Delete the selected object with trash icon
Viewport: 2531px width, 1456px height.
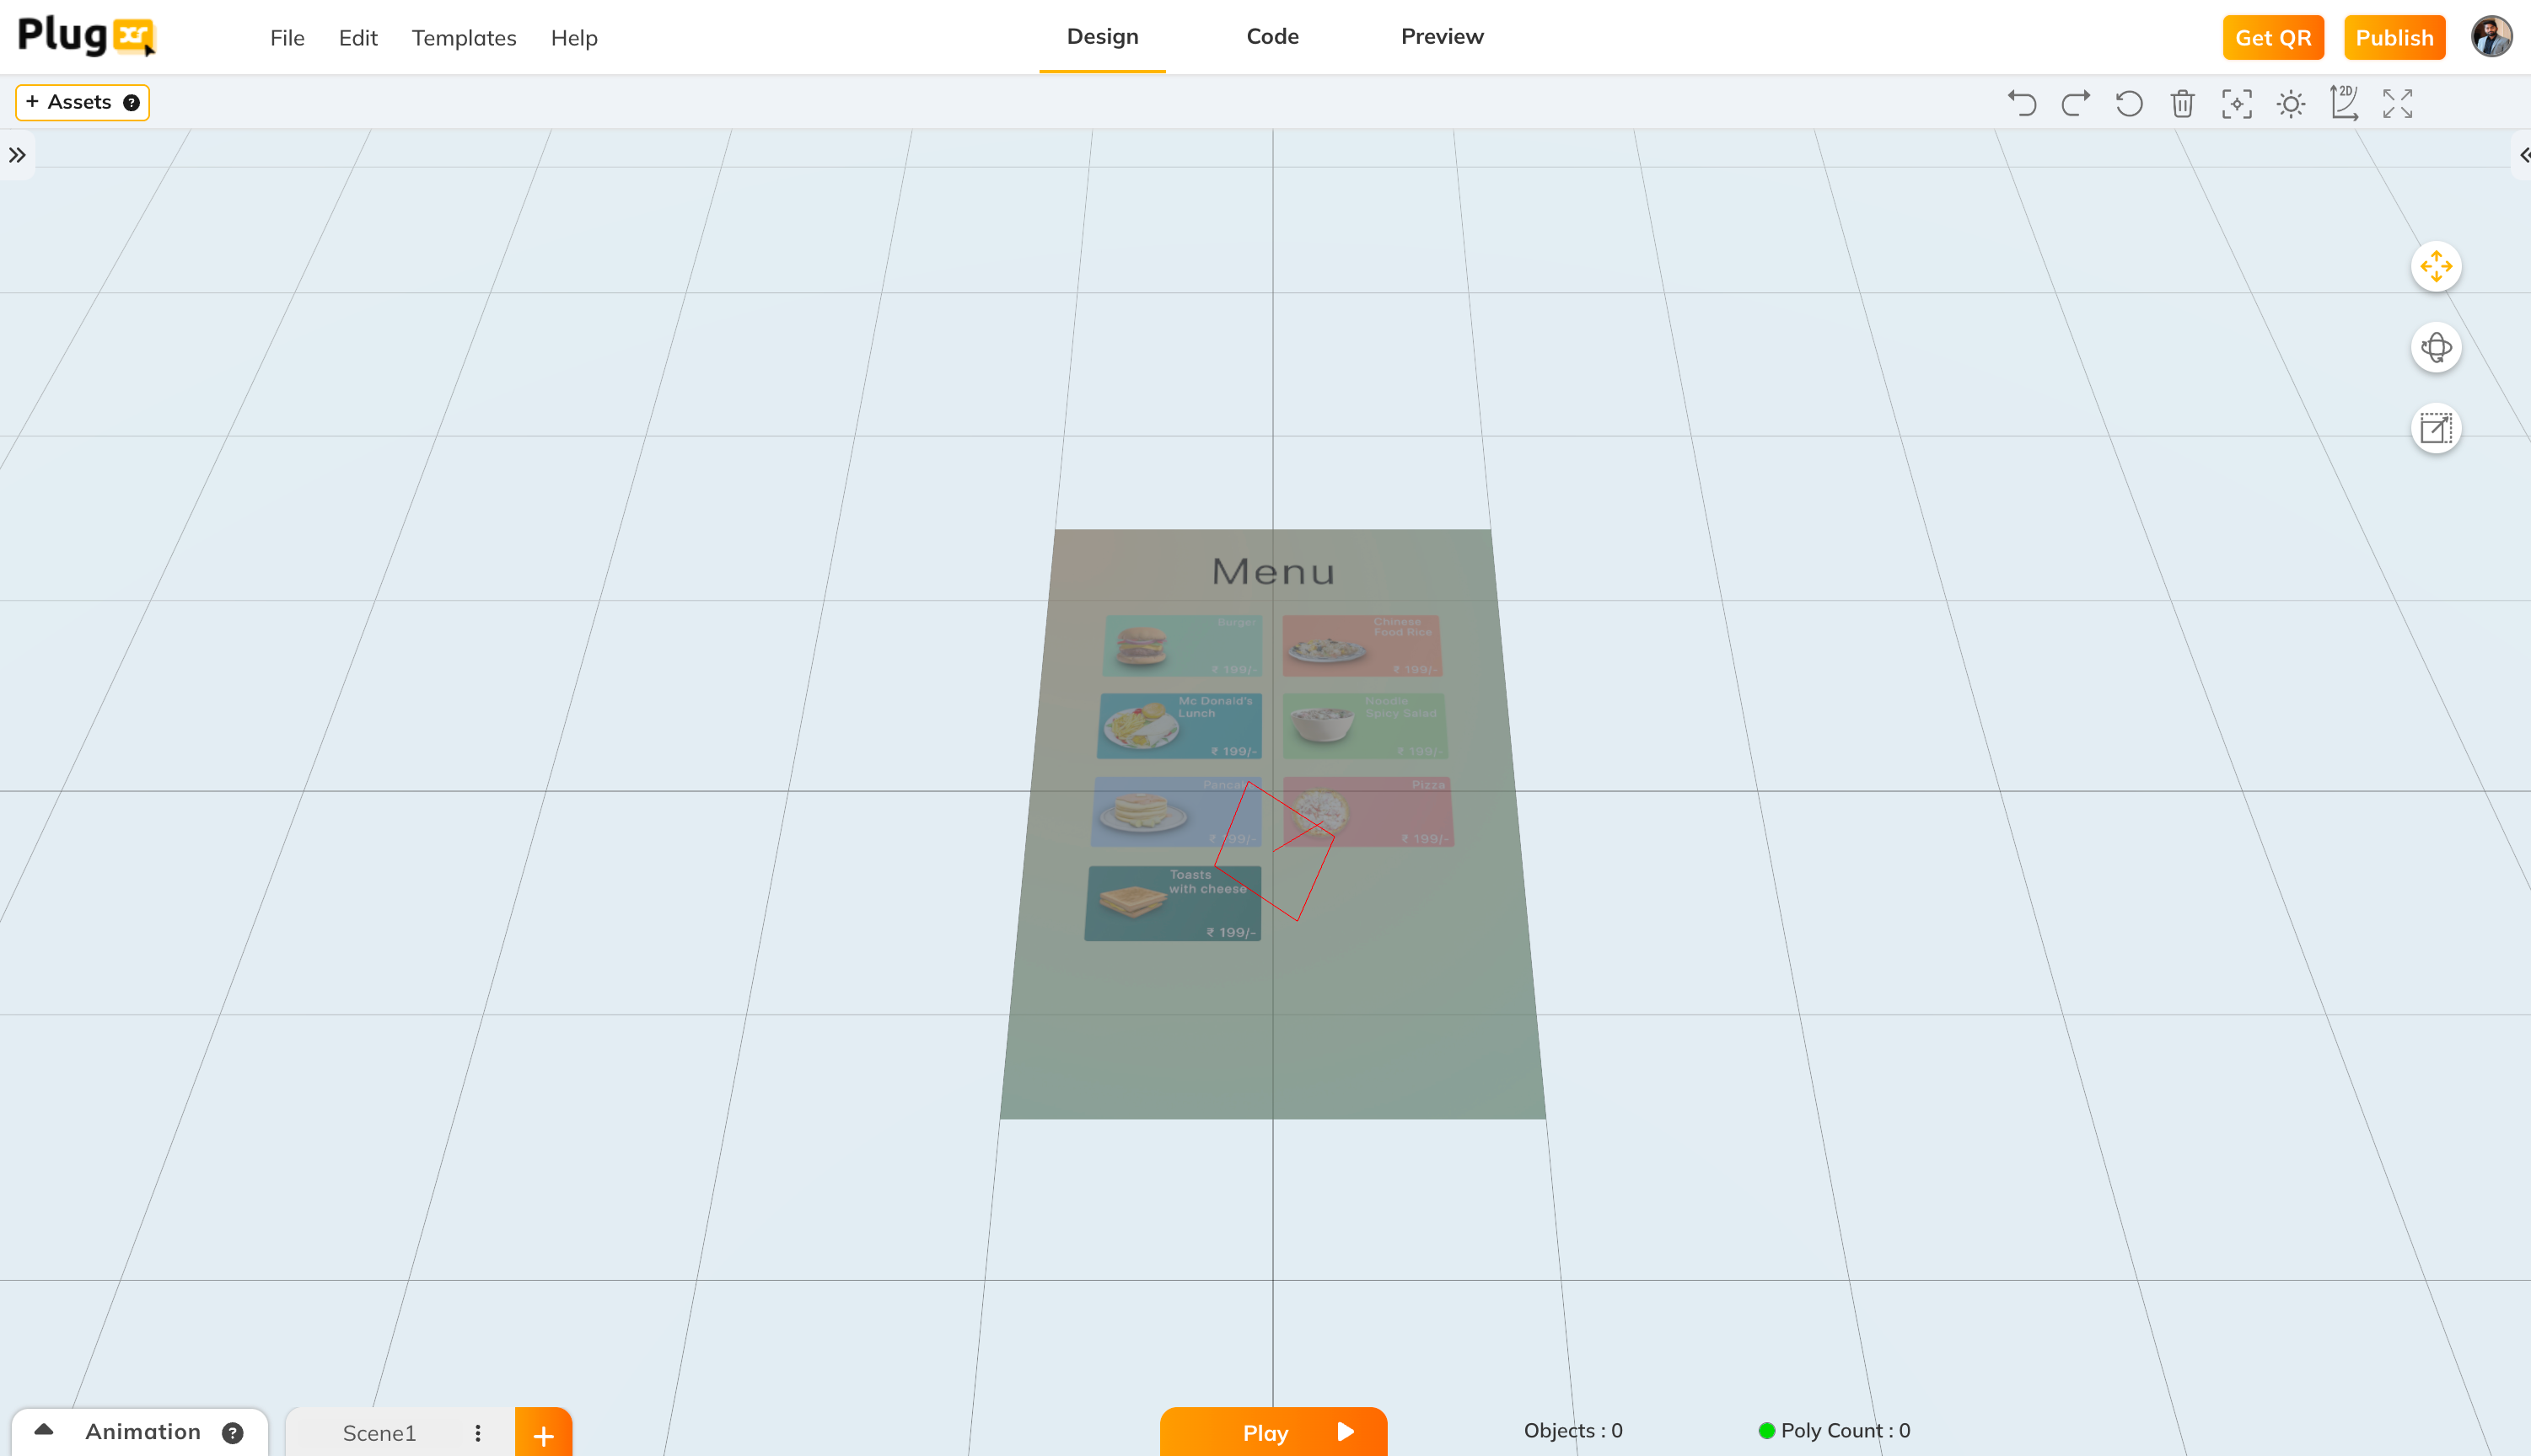click(x=2182, y=103)
